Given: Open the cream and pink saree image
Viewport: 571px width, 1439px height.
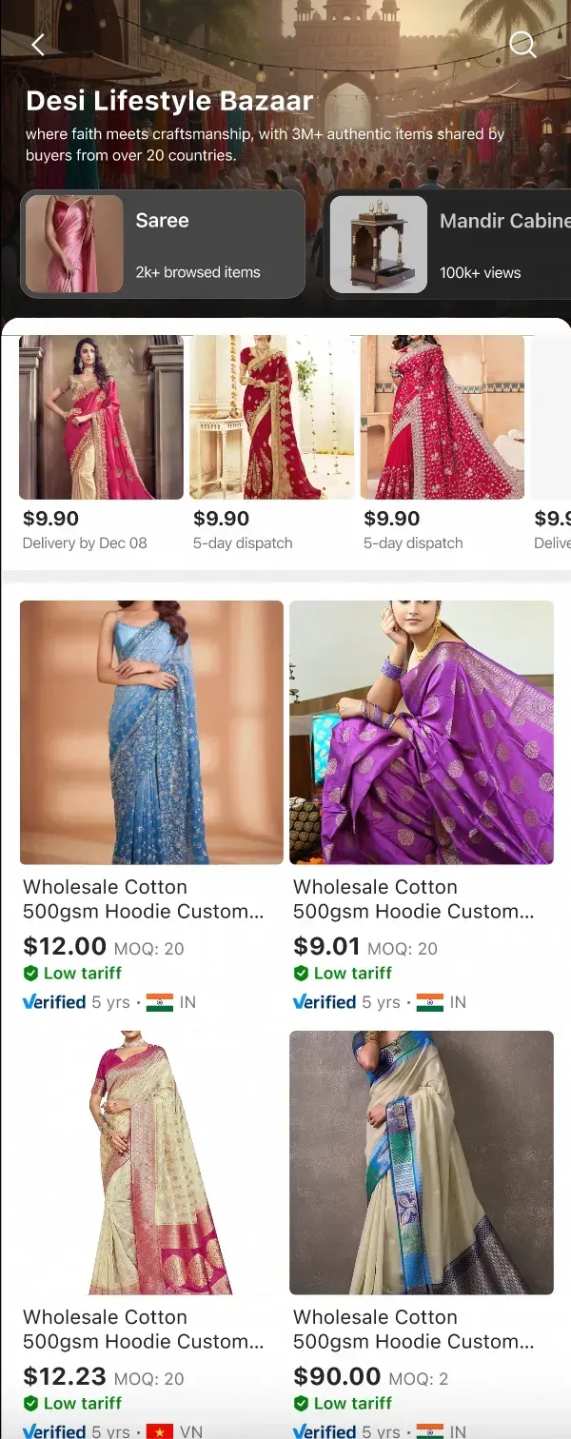Looking at the screenshot, I should 151,1162.
